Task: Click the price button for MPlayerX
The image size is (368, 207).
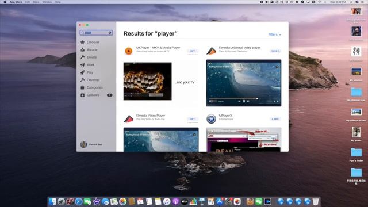Action: coord(275,119)
